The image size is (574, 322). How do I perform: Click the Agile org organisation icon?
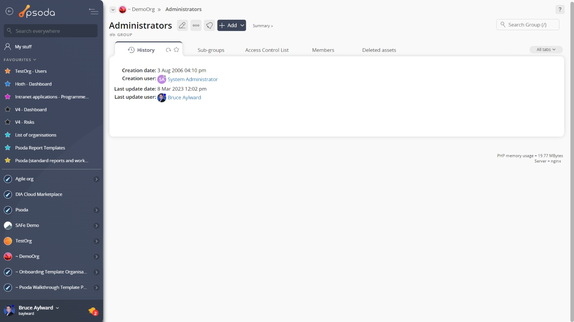(8, 179)
